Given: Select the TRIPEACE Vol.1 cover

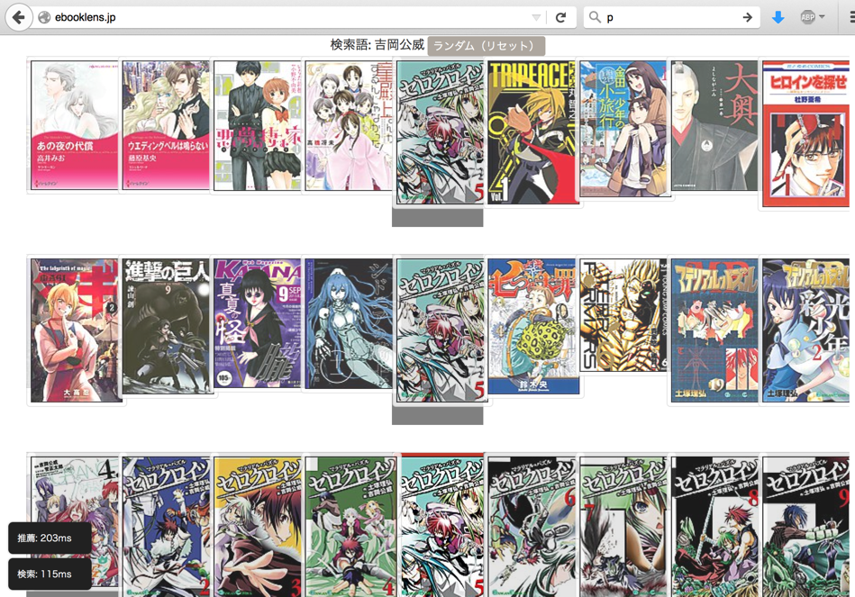Looking at the screenshot, I should (532, 132).
